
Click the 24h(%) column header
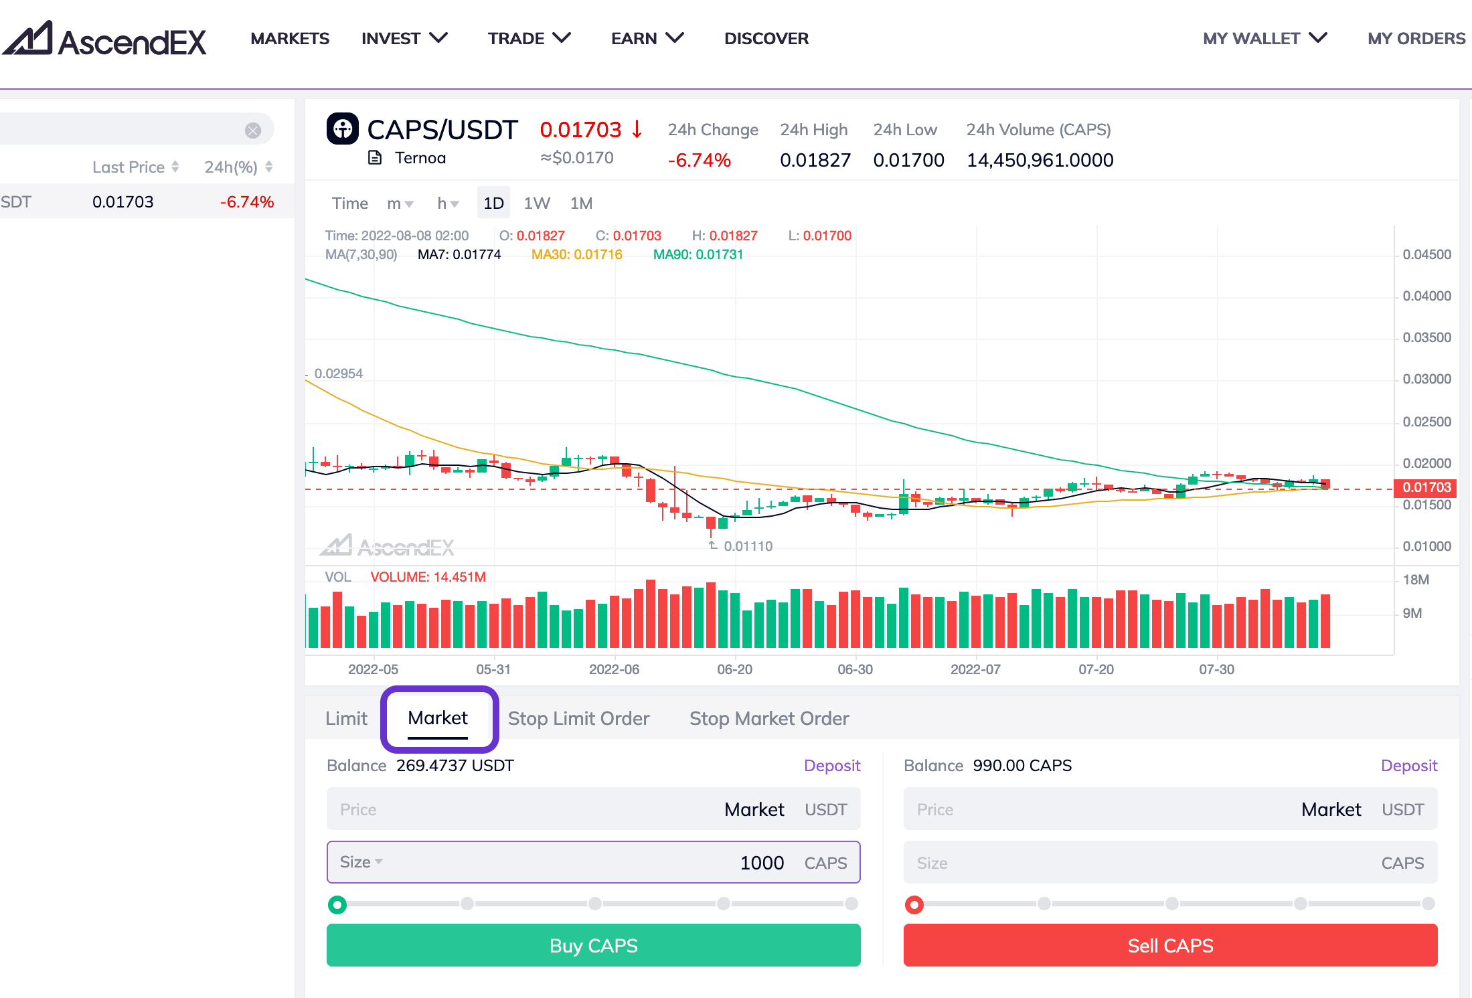pyautogui.click(x=231, y=167)
